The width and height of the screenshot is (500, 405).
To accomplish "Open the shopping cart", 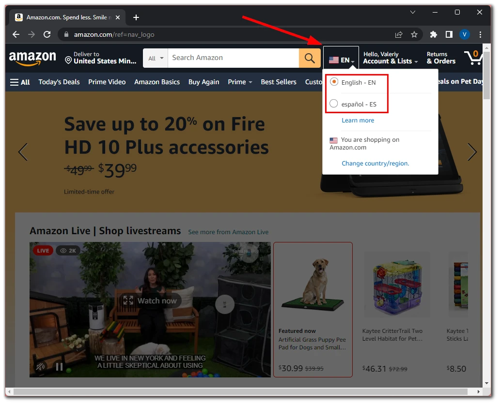I will (473, 58).
